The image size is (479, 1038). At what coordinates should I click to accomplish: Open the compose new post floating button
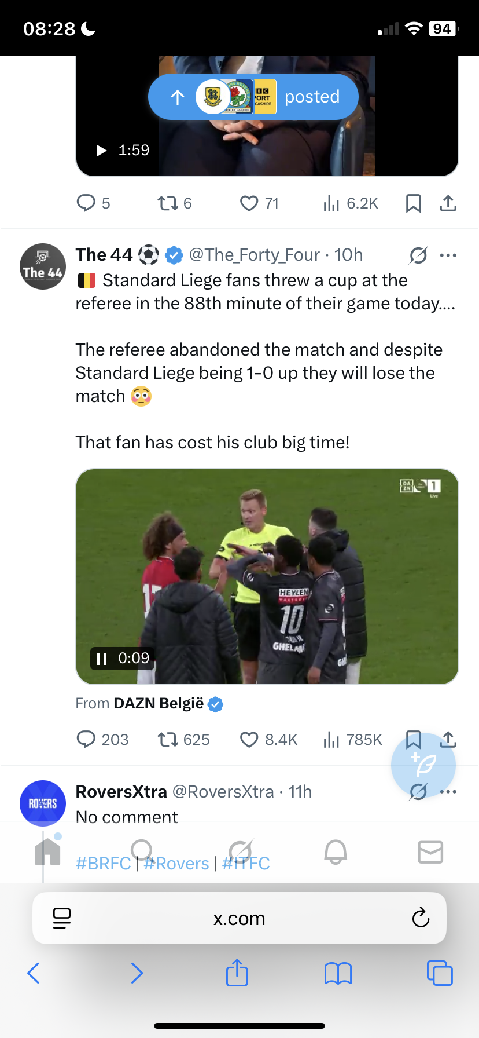(x=423, y=765)
